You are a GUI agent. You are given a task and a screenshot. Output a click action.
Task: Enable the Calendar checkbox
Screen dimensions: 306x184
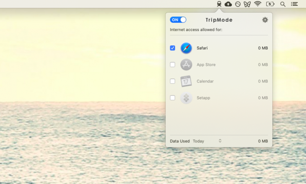[173, 81]
